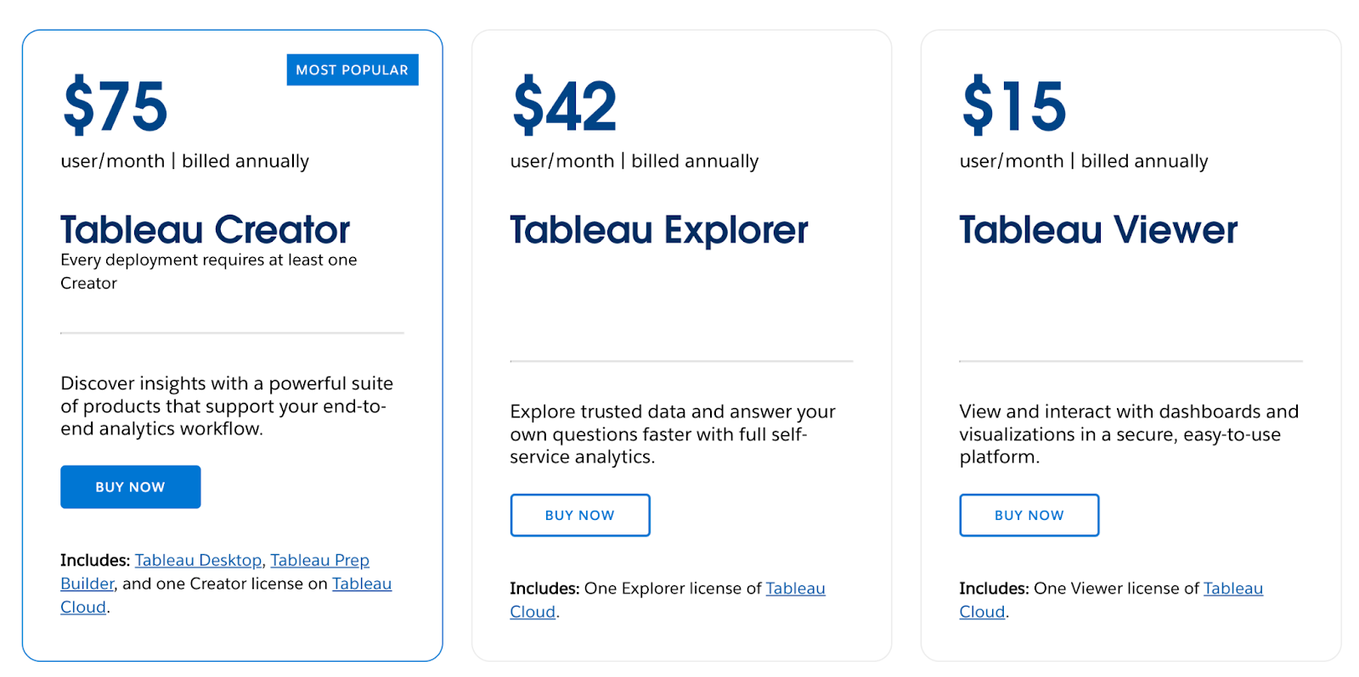
Task: Click the Tableau Creator heading
Action: pos(204,229)
